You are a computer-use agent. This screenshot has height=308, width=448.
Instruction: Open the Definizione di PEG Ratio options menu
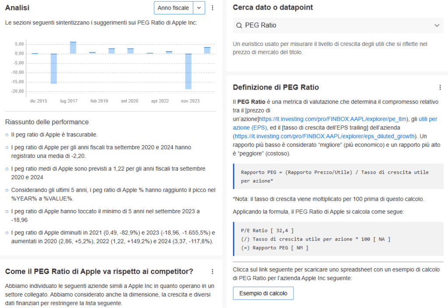click(x=440, y=87)
